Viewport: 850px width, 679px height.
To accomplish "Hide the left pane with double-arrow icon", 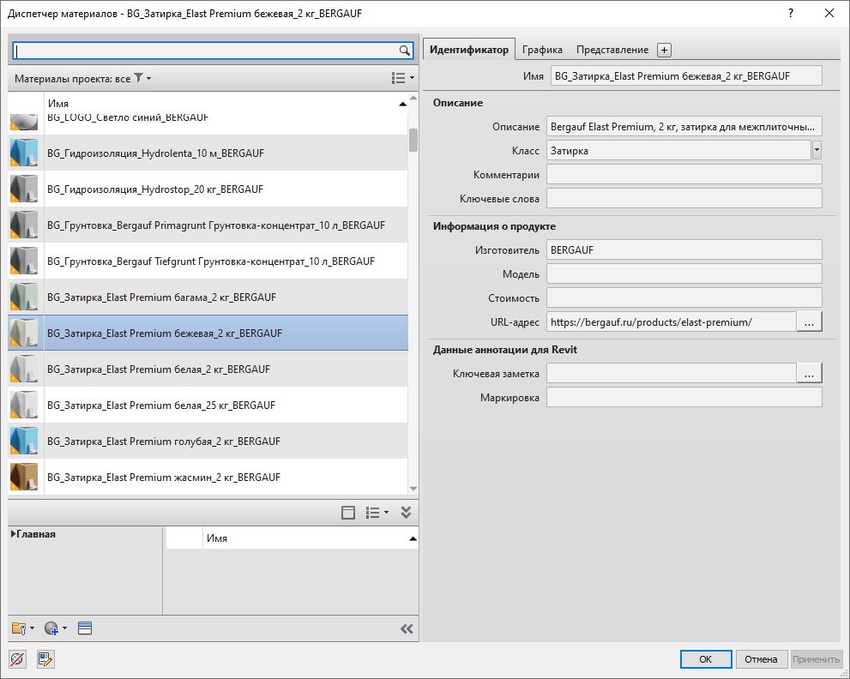I will click(407, 628).
